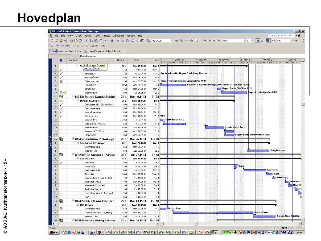The width and height of the screenshot is (321, 241).
Task: Click the Print Preview icon
Action: click(76, 41)
